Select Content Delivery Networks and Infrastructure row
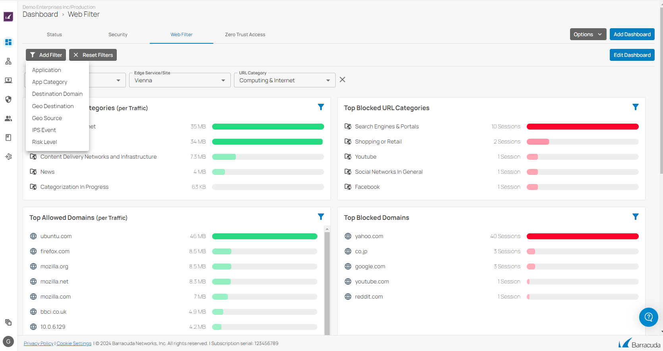 [x=177, y=157]
